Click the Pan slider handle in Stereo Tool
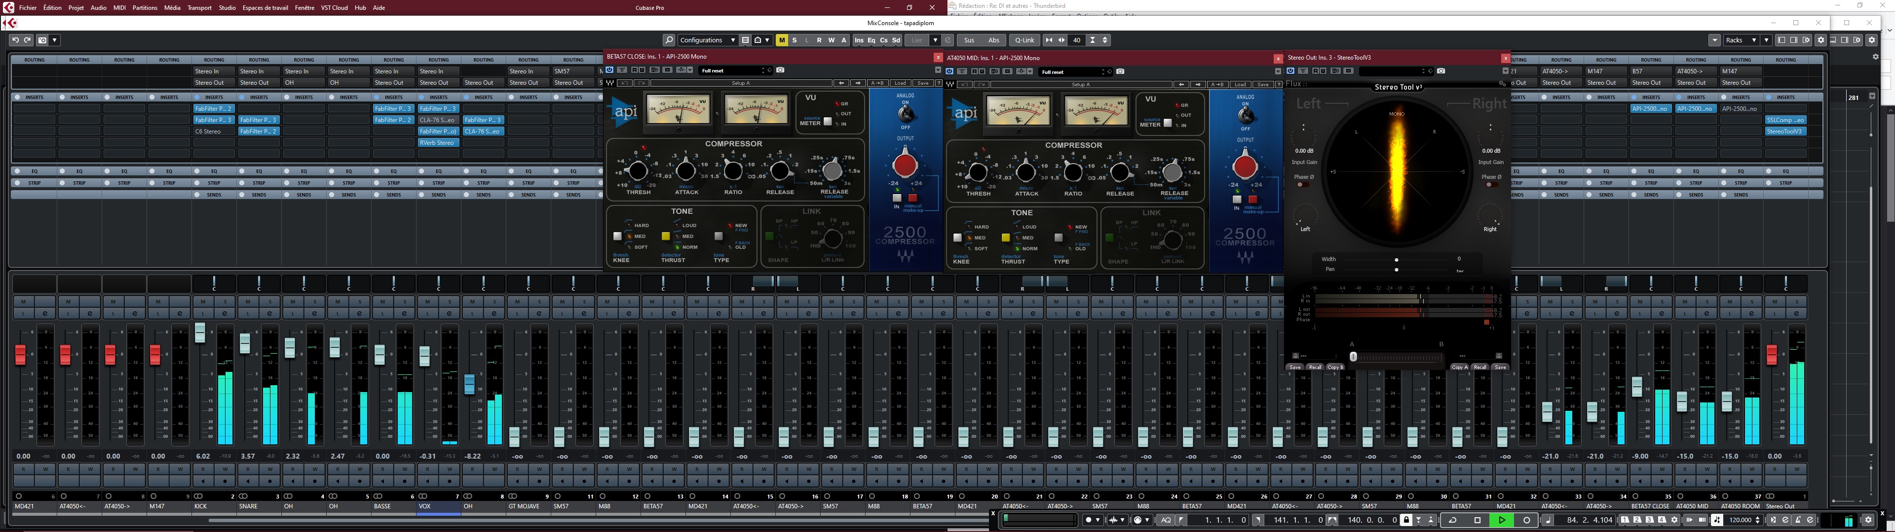1895x532 pixels. click(1396, 269)
